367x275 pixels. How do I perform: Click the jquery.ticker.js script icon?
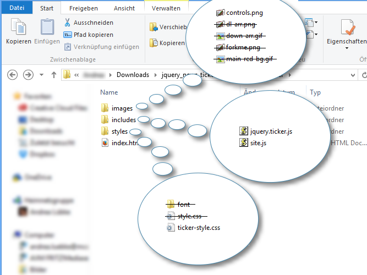coord(244,131)
